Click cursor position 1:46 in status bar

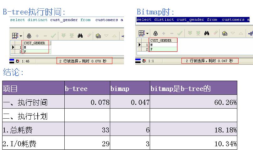point(25,61)
